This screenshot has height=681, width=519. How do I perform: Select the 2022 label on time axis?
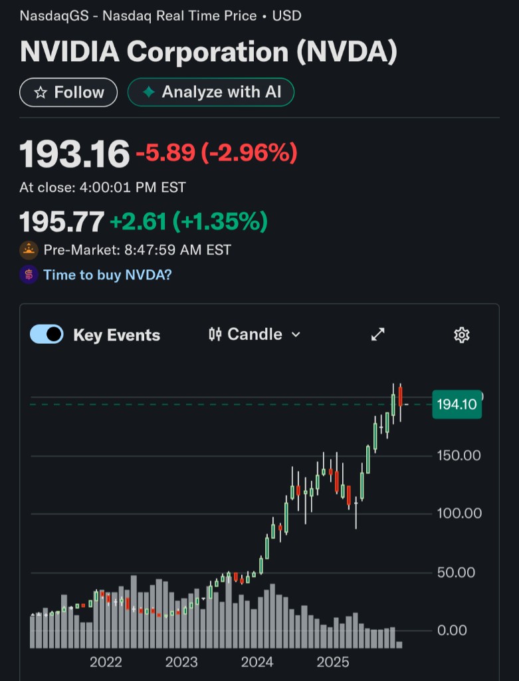click(x=106, y=662)
